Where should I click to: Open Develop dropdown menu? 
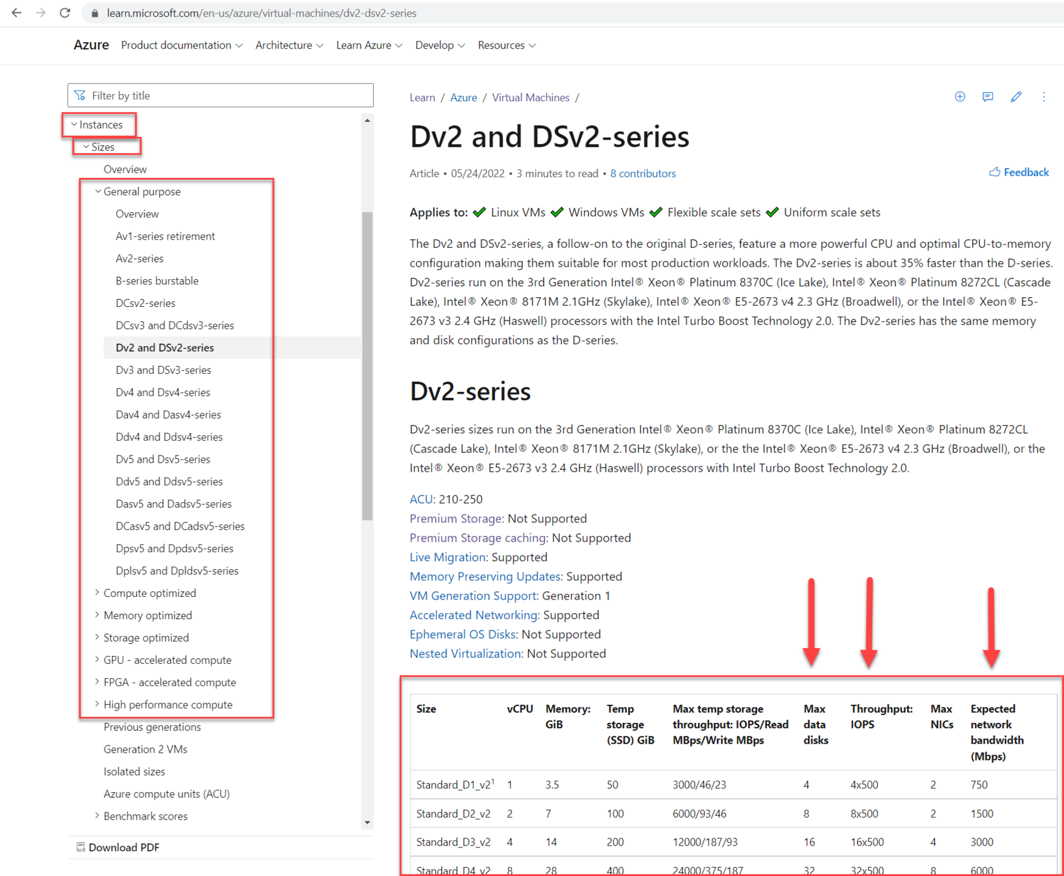pyautogui.click(x=440, y=45)
